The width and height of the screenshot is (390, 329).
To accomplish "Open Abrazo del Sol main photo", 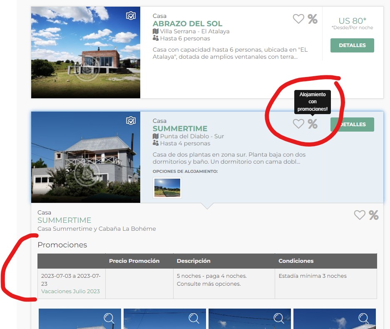I will tap(86, 52).
